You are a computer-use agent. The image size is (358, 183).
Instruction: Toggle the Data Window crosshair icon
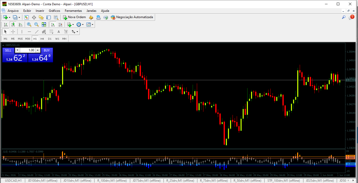[x=34, y=17]
